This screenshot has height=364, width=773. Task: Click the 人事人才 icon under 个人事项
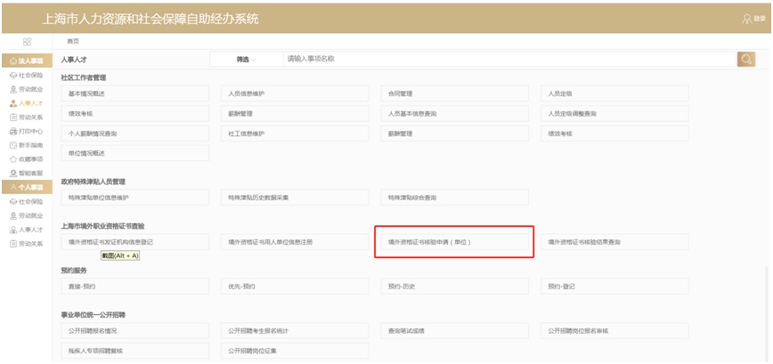(x=13, y=230)
